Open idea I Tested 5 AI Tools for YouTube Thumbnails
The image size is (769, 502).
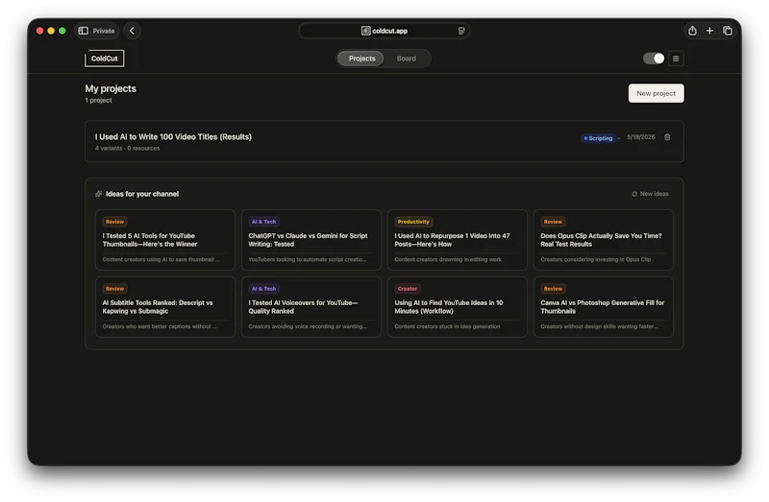(x=165, y=240)
